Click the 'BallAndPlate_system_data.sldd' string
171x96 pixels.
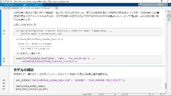tap(51, 80)
